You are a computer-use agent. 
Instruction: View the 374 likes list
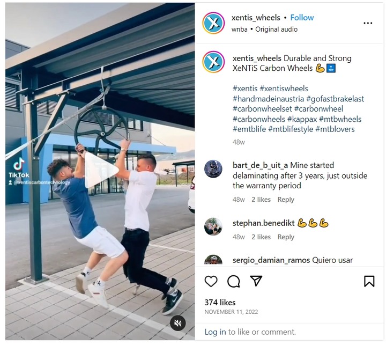coord(220,303)
